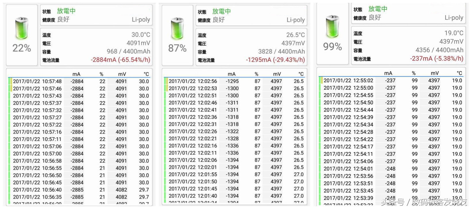Select the log row 2017/01/22 12:02:31

(235, 124)
